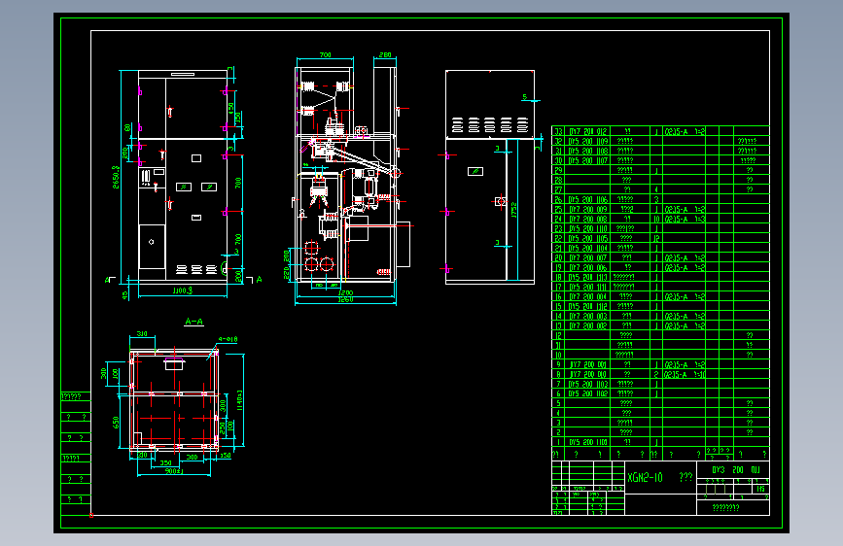Viewport: 843px width, 546px height.
Task: Select the A-A section view label
Action: click(193, 322)
